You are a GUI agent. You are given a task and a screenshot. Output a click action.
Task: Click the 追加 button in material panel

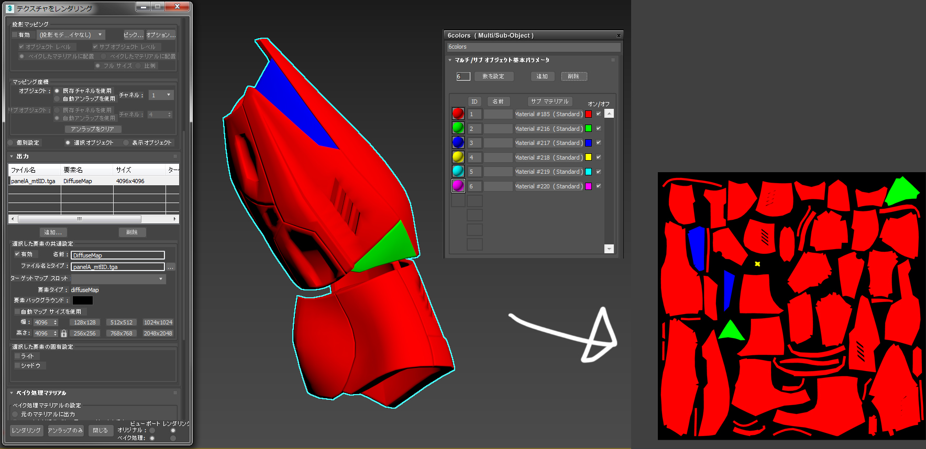[542, 76]
